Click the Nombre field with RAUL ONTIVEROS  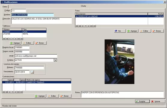[32, 15]
